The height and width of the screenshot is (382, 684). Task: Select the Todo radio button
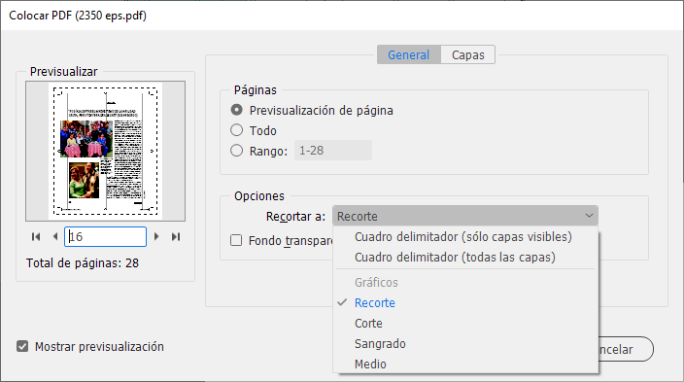pos(236,130)
